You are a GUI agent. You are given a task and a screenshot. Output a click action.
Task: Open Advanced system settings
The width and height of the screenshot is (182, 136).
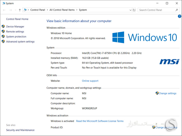[x=20, y=42]
